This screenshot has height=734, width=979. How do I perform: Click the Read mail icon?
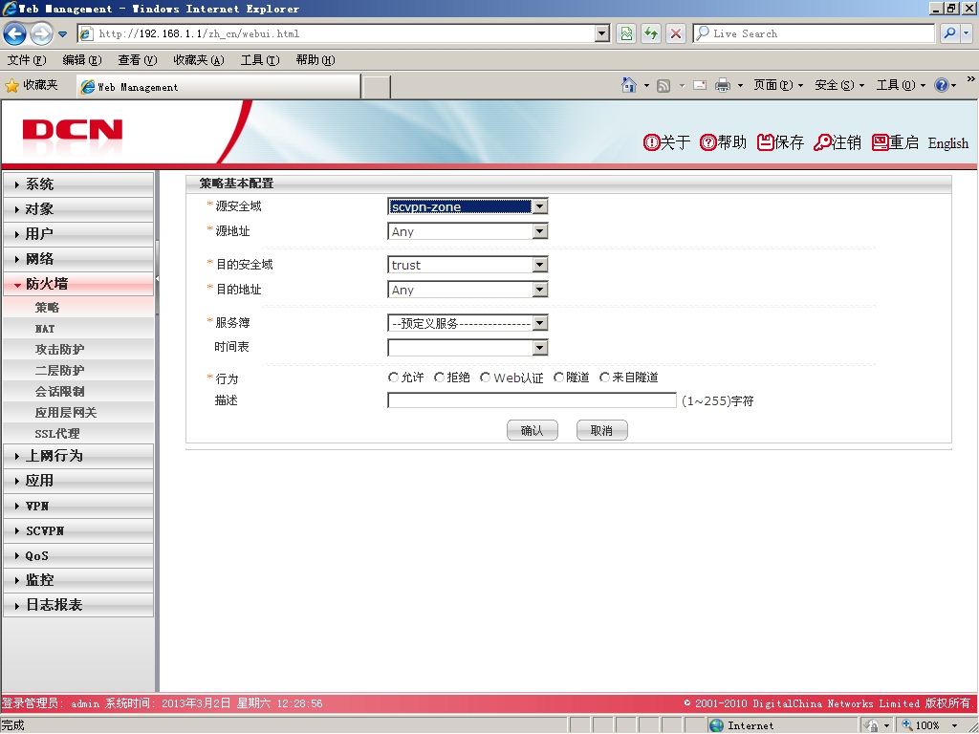point(700,85)
